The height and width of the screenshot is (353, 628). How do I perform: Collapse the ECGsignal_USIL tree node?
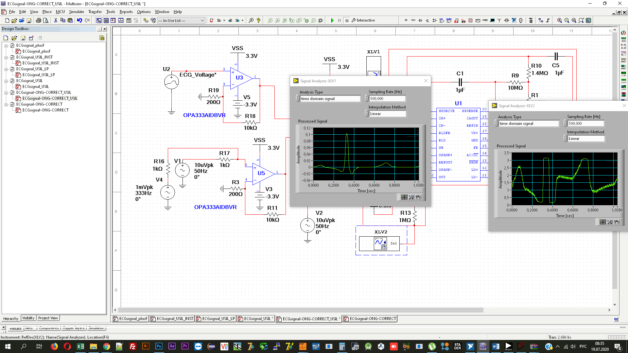tap(6, 81)
